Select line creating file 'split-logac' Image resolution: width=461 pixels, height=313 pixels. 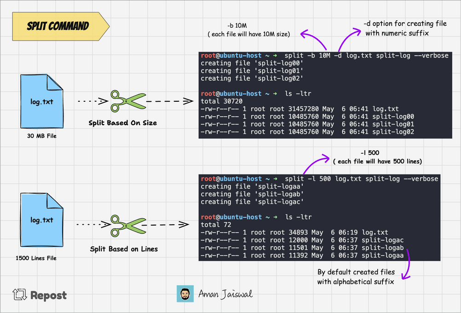pos(252,202)
